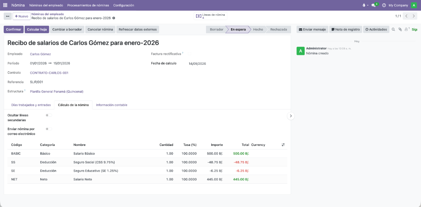Screen dimensions: 421x207
Task: Open the Líneas de nómina stat button
Action: coord(210,16)
